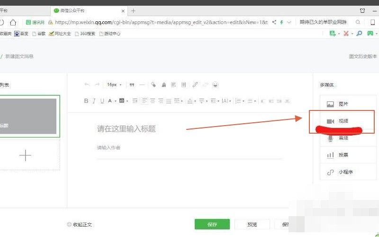This screenshot has height=237, width=379.
Task: Open the 腾讯网 site shortcut
Action: [x=35, y=22]
